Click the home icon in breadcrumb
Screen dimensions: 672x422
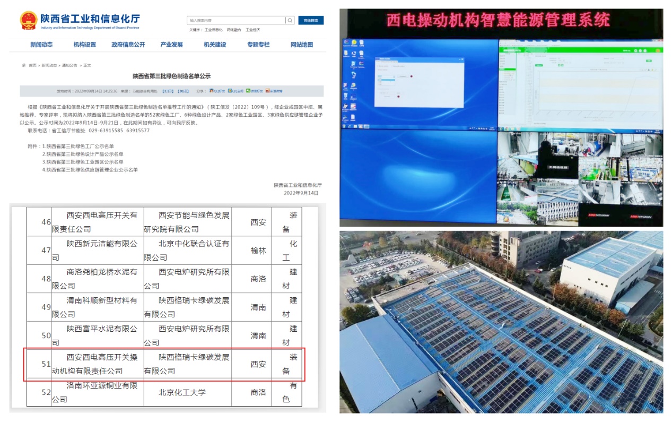click(24, 65)
